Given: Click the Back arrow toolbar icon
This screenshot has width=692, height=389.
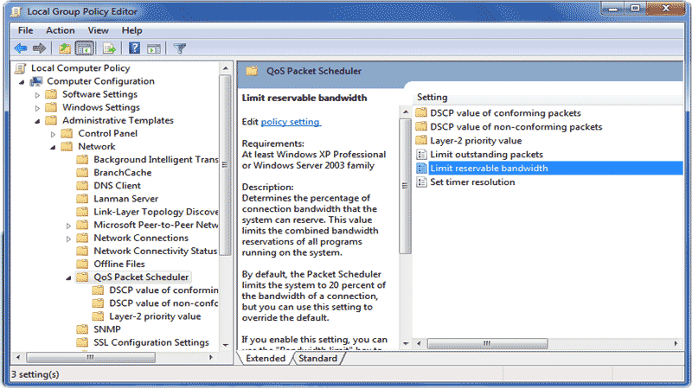Looking at the screenshot, I should click(21, 48).
